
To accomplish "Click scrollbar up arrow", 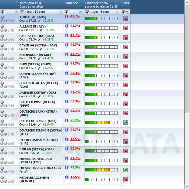I will coord(187,2).
